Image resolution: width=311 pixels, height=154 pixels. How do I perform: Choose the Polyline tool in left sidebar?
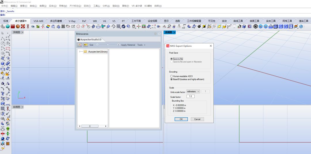(3, 38)
